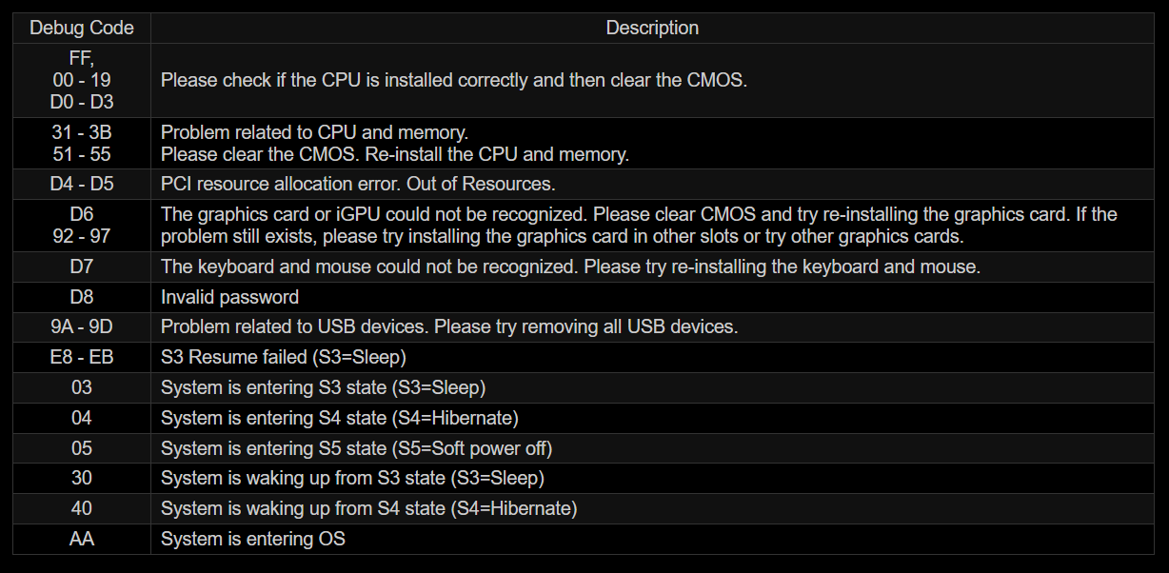Image resolution: width=1169 pixels, height=573 pixels.
Task: Select the D6, 92 - 97 code cell
Action: (82, 225)
